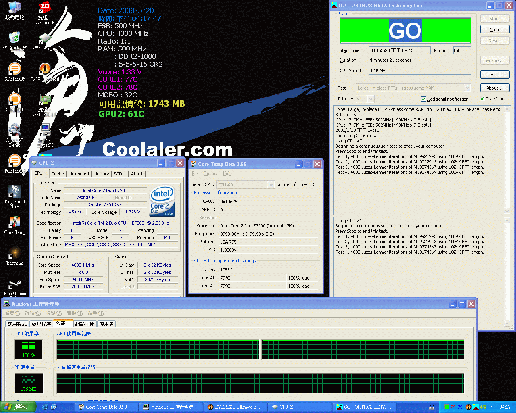
Task: Click the Intel Core 2 Duo logo in CPU-Z
Action: coord(162,201)
